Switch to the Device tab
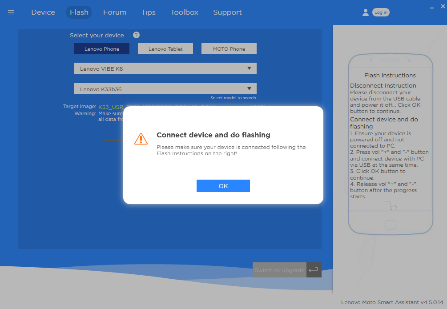This screenshot has height=309, width=447. (x=43, y=12)
